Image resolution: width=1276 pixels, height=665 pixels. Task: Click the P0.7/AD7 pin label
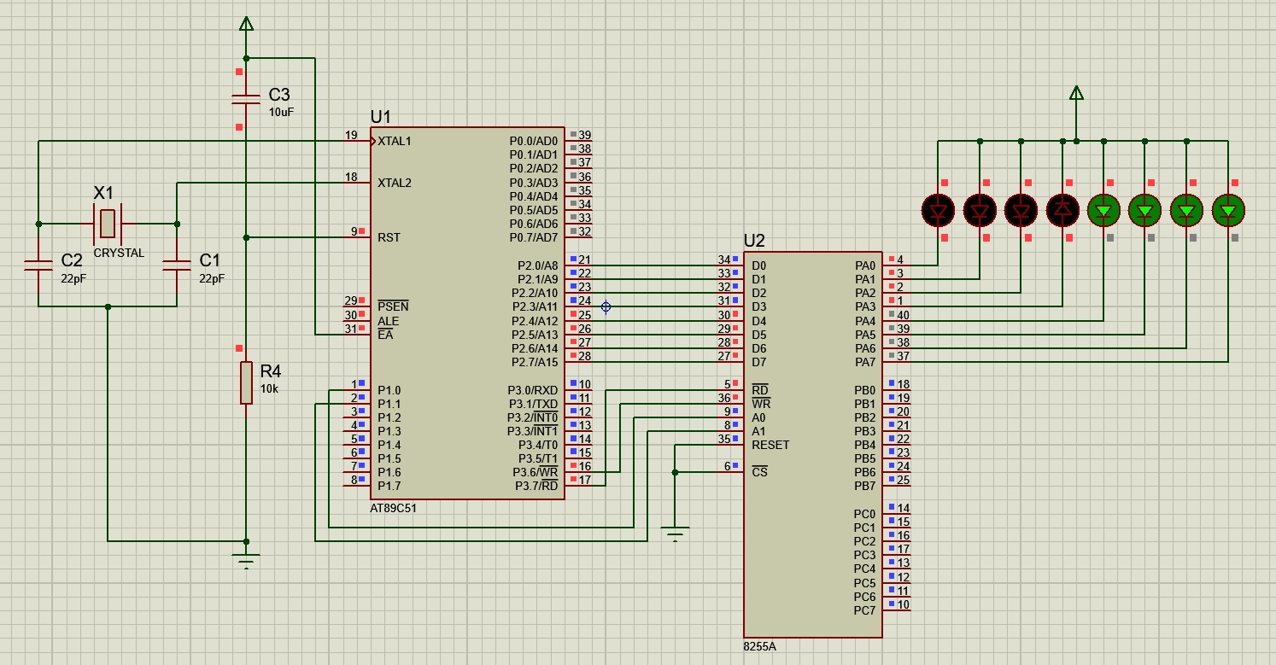(534, 237)
